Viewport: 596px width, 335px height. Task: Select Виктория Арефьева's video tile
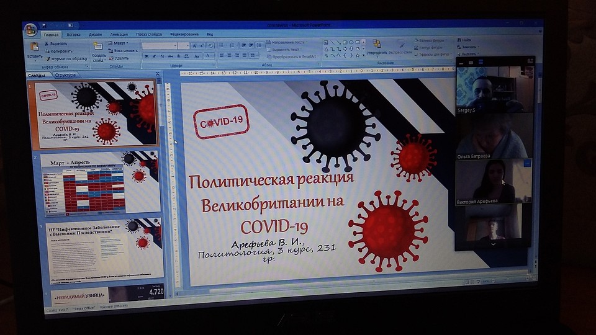(494, 182)
